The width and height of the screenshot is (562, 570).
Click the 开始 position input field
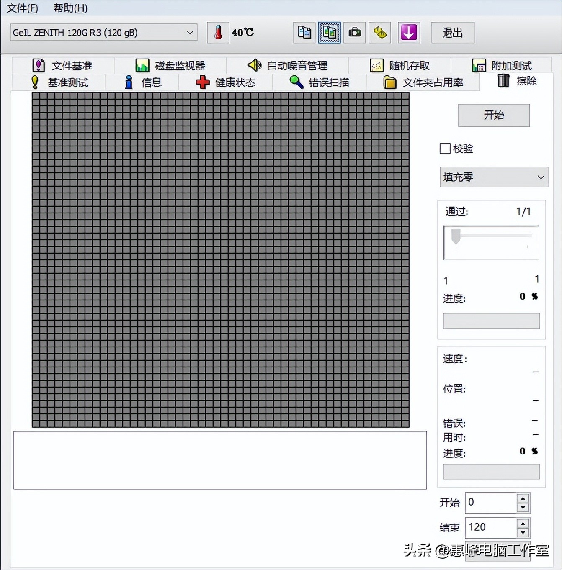(x=491, y=503)
